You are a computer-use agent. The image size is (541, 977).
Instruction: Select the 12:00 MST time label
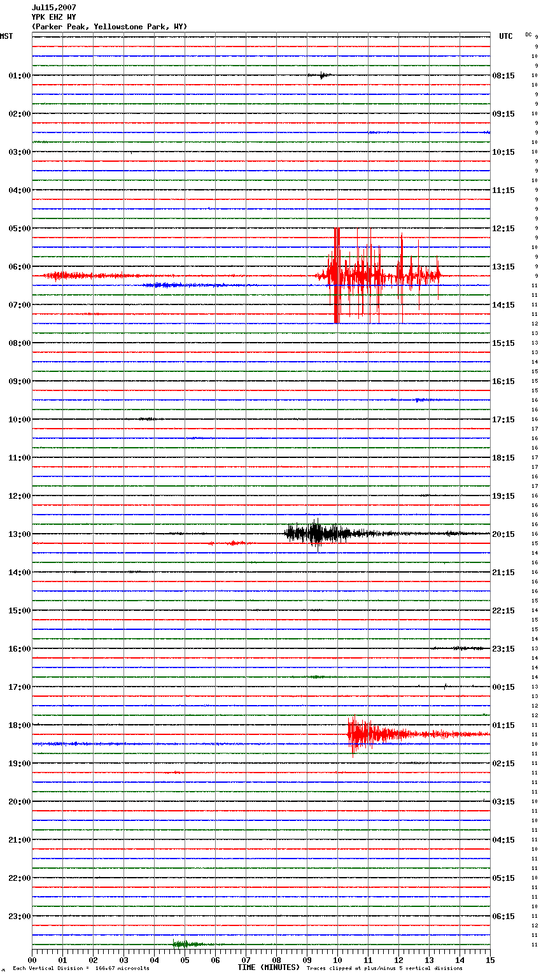[20, 496]
